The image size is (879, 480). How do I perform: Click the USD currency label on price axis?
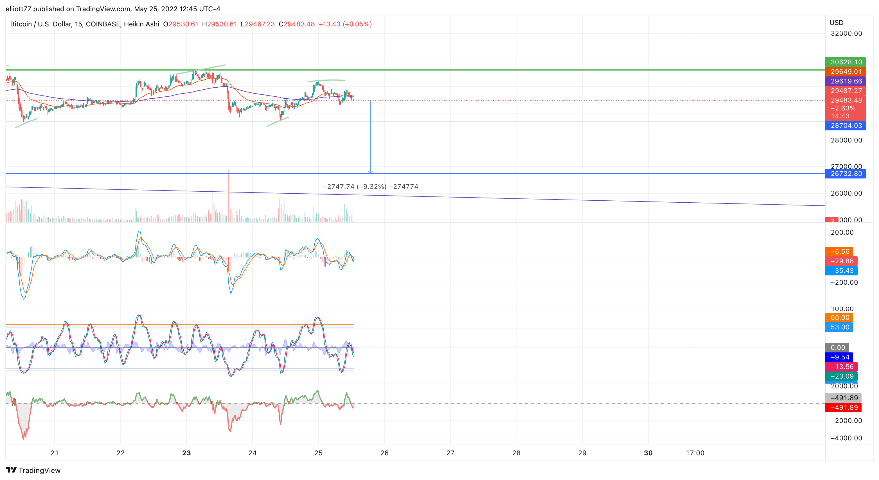click(x=836, y=22)
